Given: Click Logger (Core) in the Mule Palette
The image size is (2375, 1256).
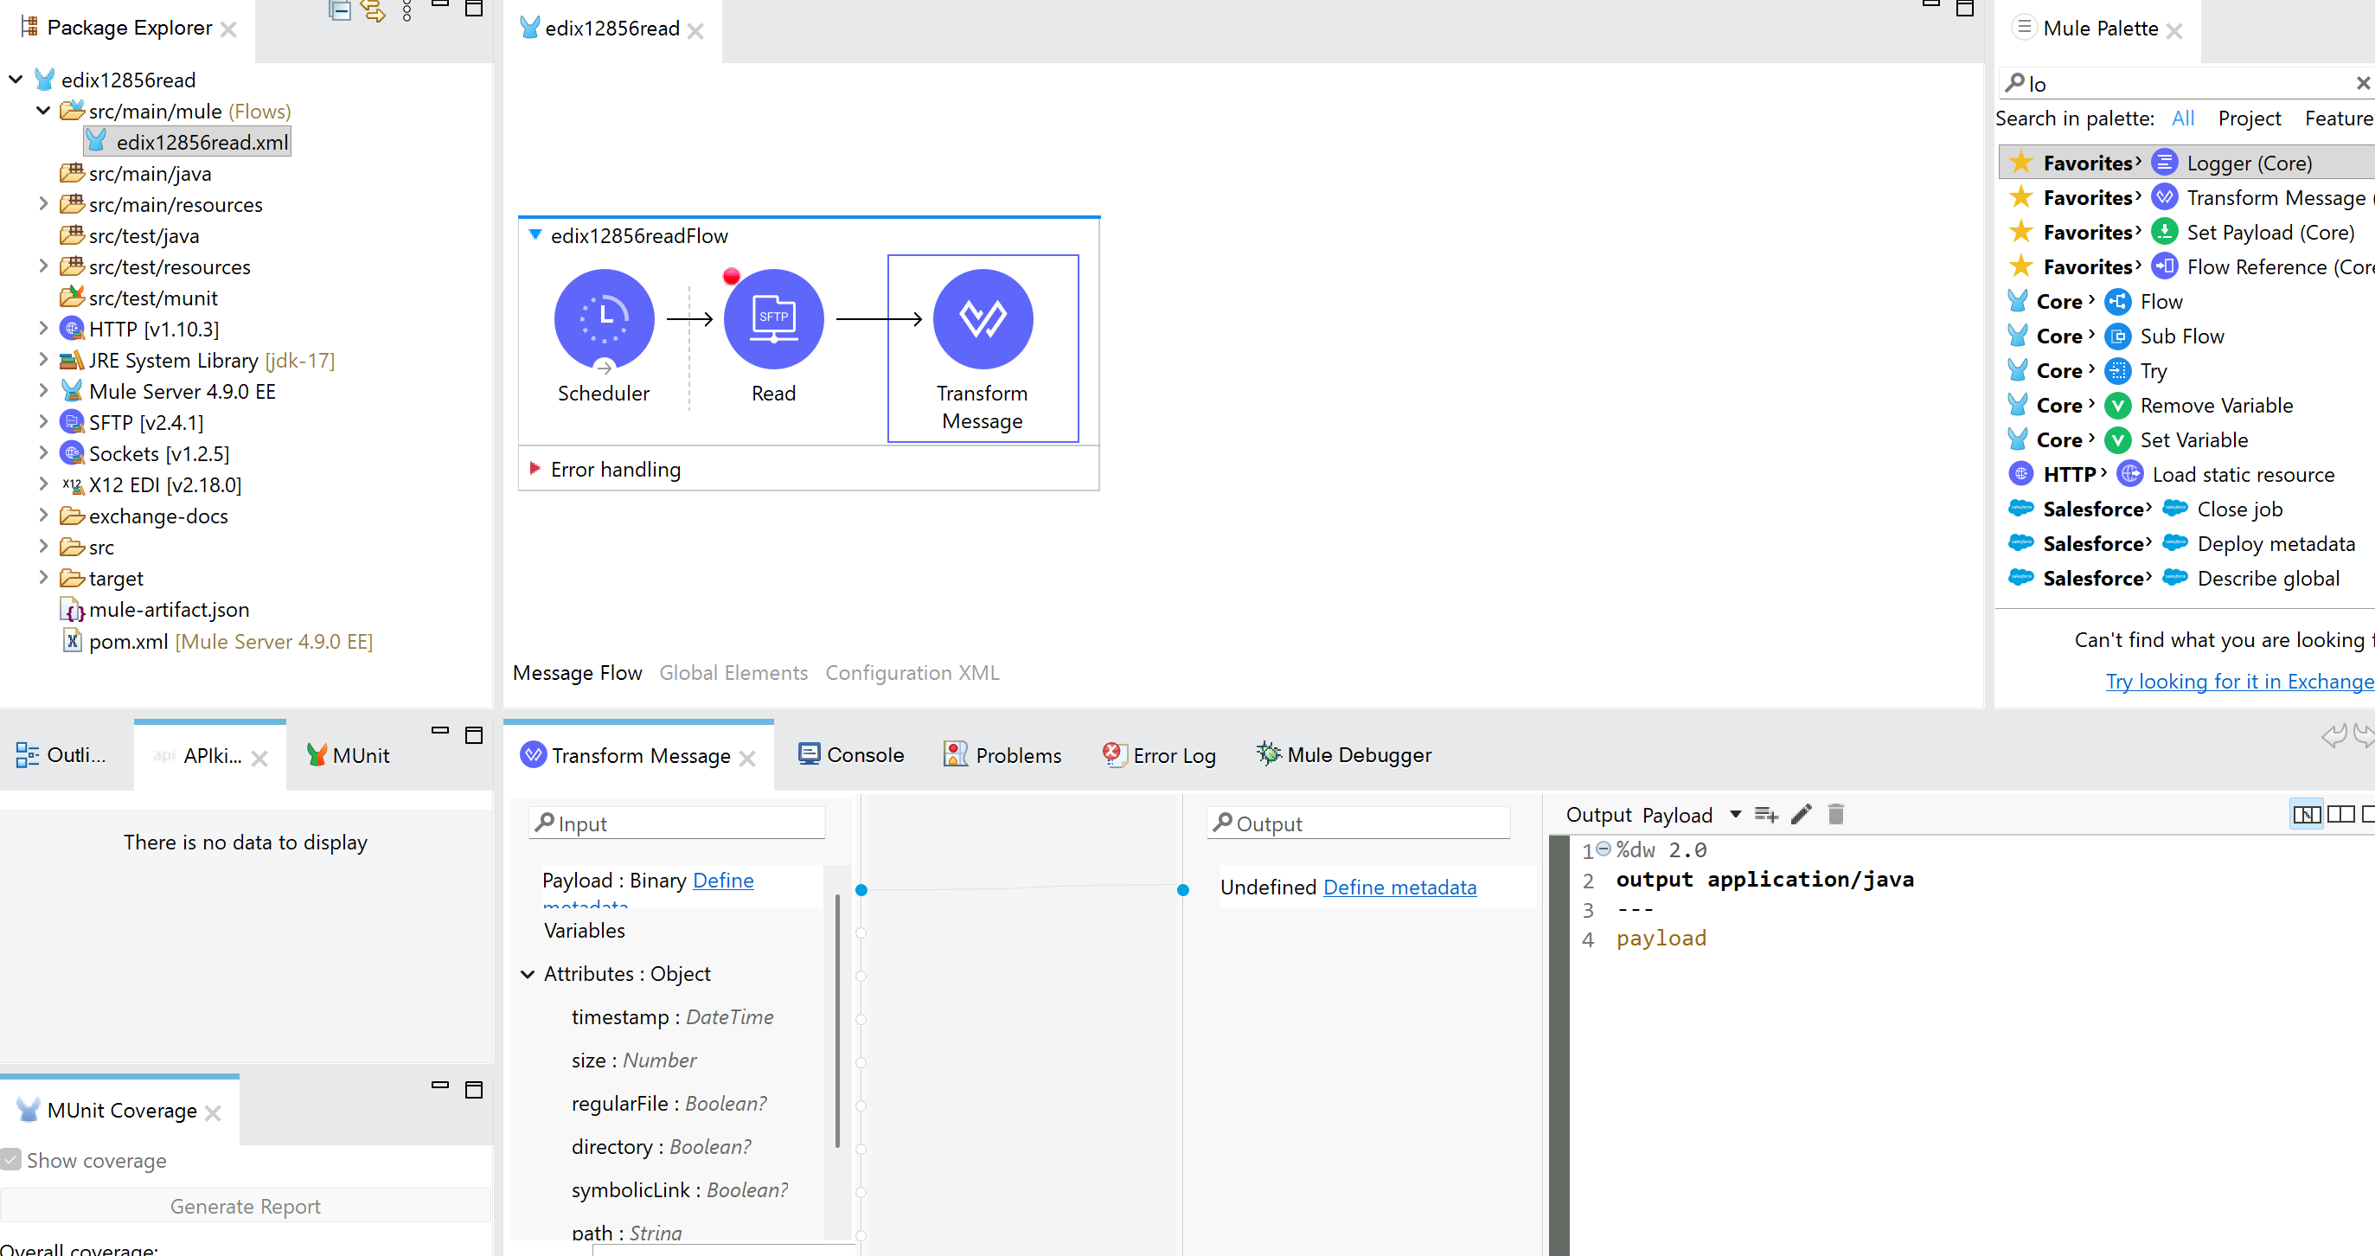Looking at the screenshot, I should point(2250,162).
